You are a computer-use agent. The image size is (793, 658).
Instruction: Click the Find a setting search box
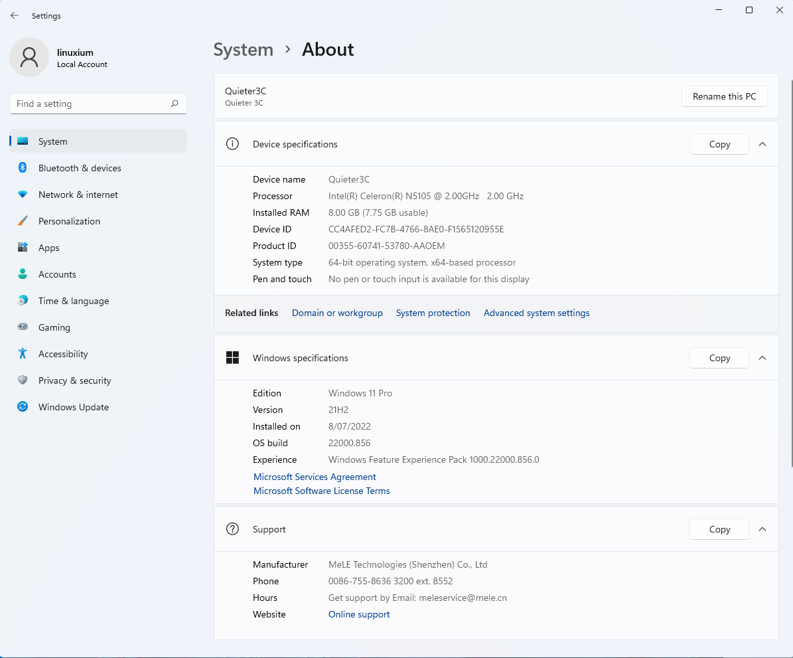pos(98,104)
